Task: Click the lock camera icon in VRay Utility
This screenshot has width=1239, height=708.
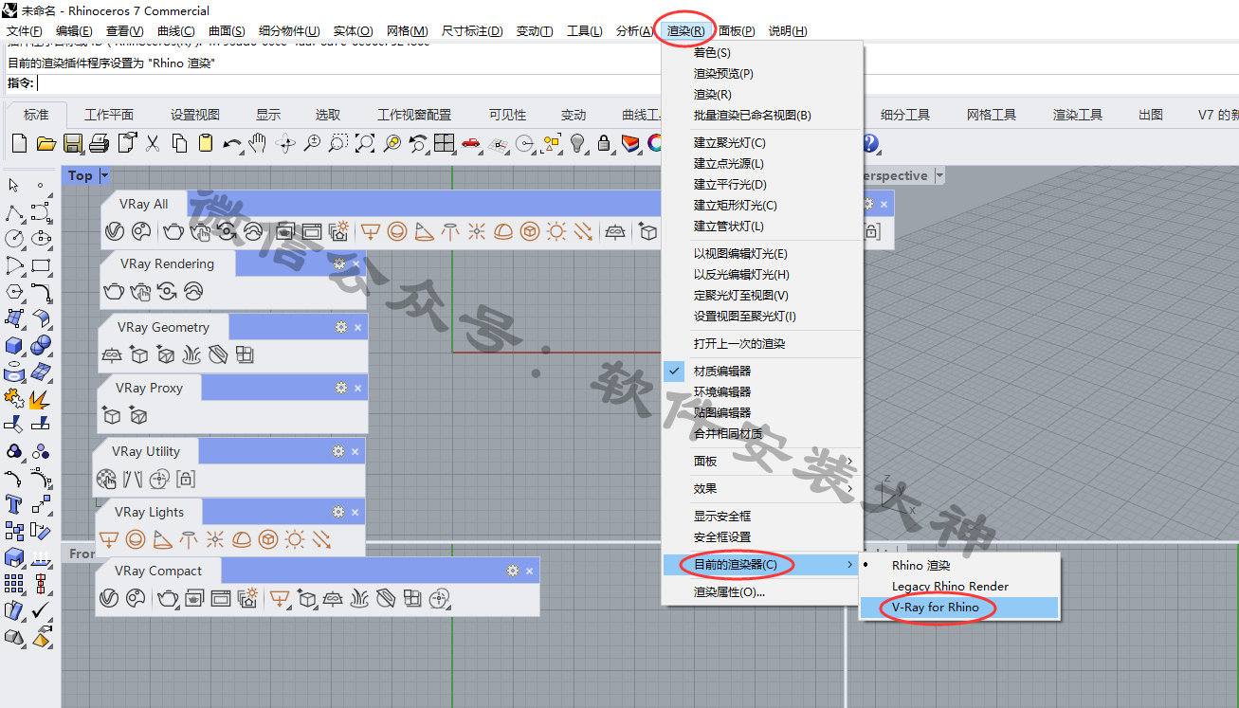Action: click(186, 480)
